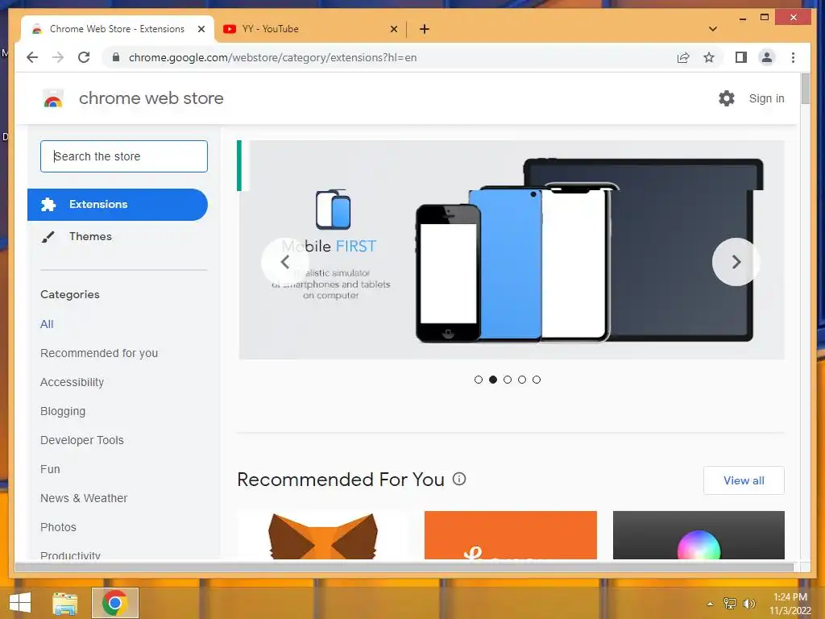Close the Chrome Web Store tab
This screenshot has width=825, height=619.
click(x=201, y=29)
